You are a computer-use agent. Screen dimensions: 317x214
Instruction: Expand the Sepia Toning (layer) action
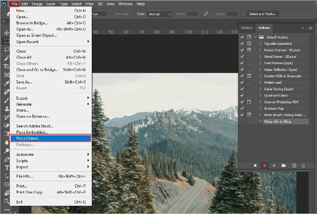(260, 89)
